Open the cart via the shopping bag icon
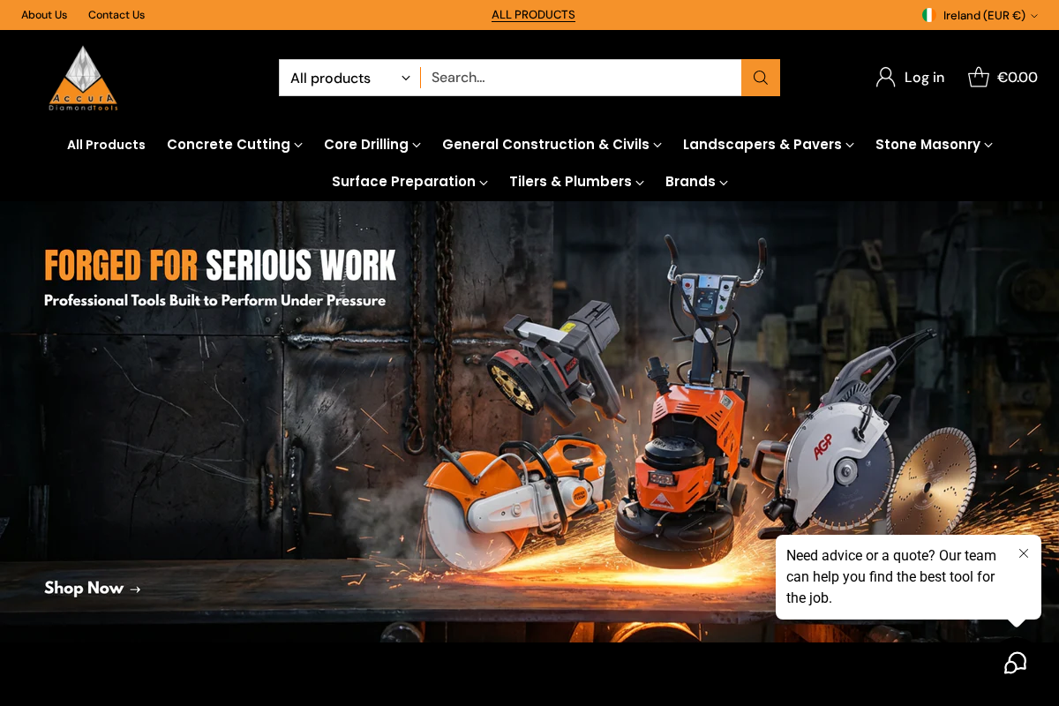 click(978, 77)
